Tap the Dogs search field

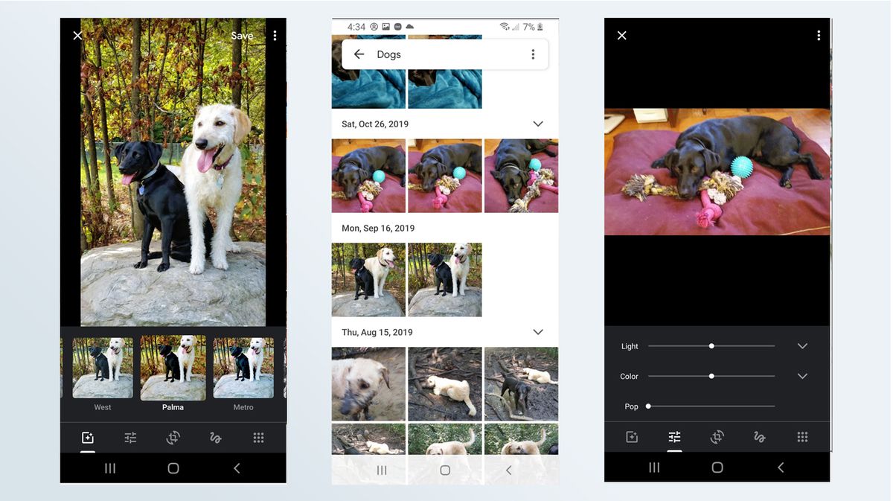pos(417,54)
